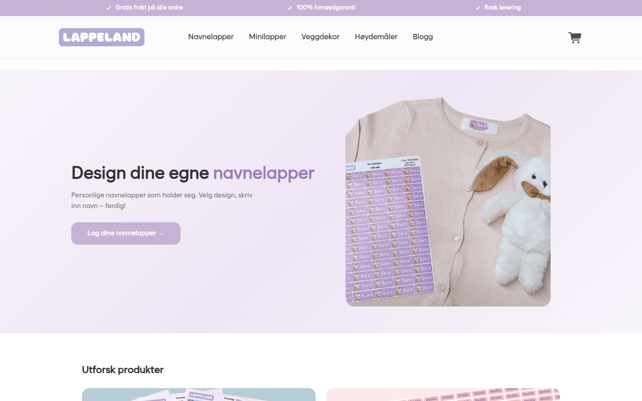Open the blue product card under Utforsk produkter
Image resolution: width=642 pixels, height=401 pixels.
(199, 394)
